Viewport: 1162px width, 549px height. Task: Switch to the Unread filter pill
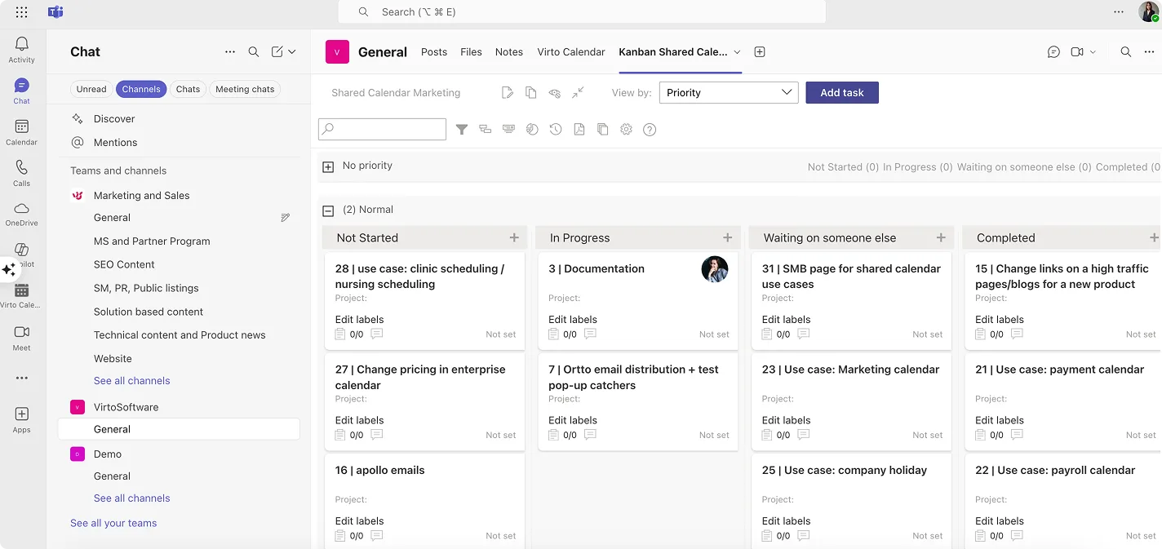(x=91, y=89)
